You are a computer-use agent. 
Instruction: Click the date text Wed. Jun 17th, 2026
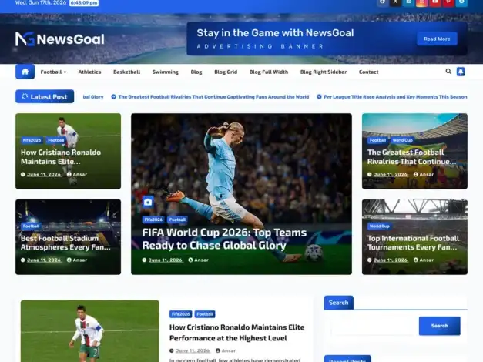pyautogui.click(x=41, y=2)
